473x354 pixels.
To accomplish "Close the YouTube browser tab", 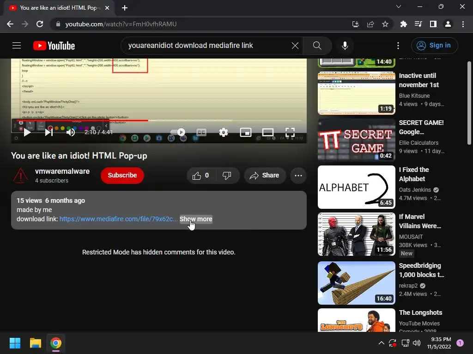I will (x=107, y=8).
